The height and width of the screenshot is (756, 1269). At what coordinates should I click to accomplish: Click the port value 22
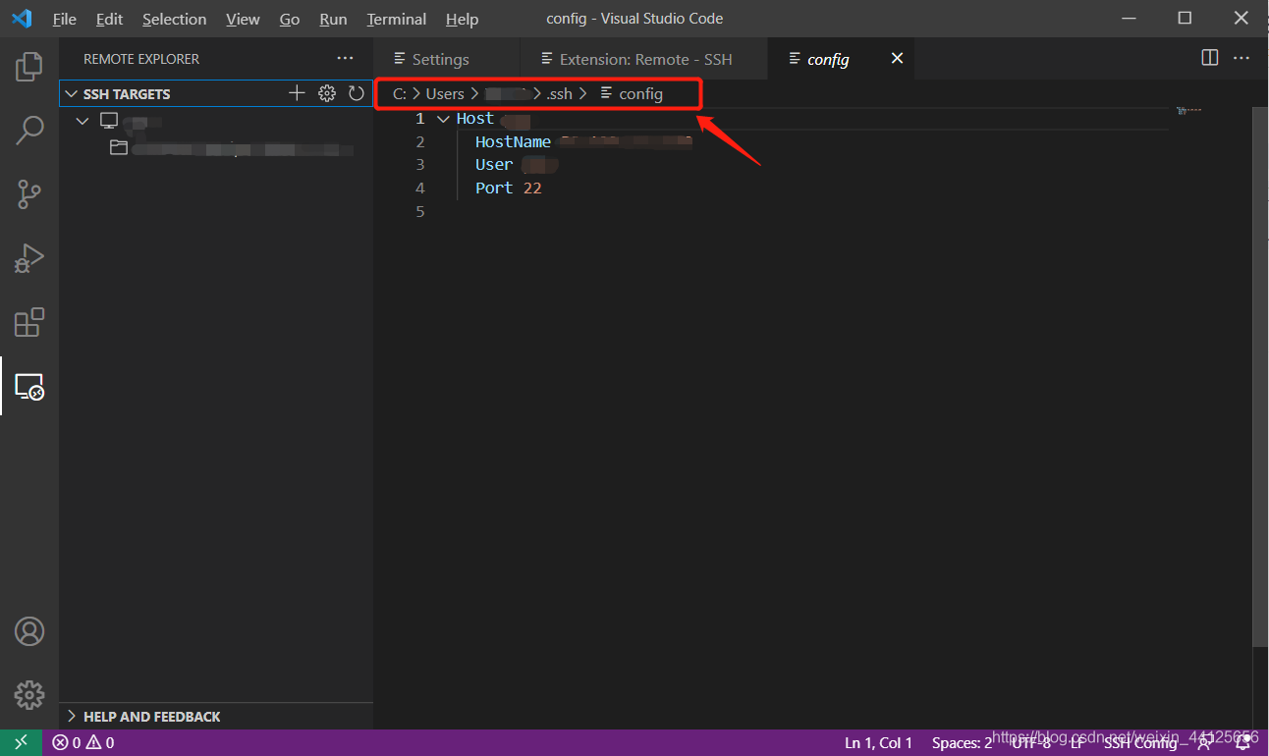click(532, 189)
